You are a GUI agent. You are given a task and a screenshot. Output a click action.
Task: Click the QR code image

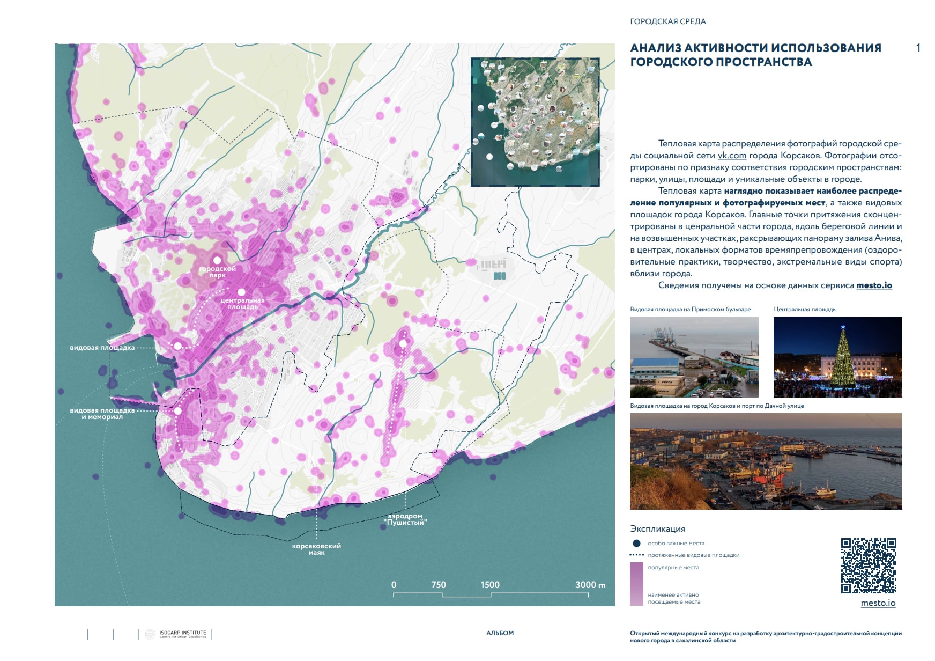(869, 565)
